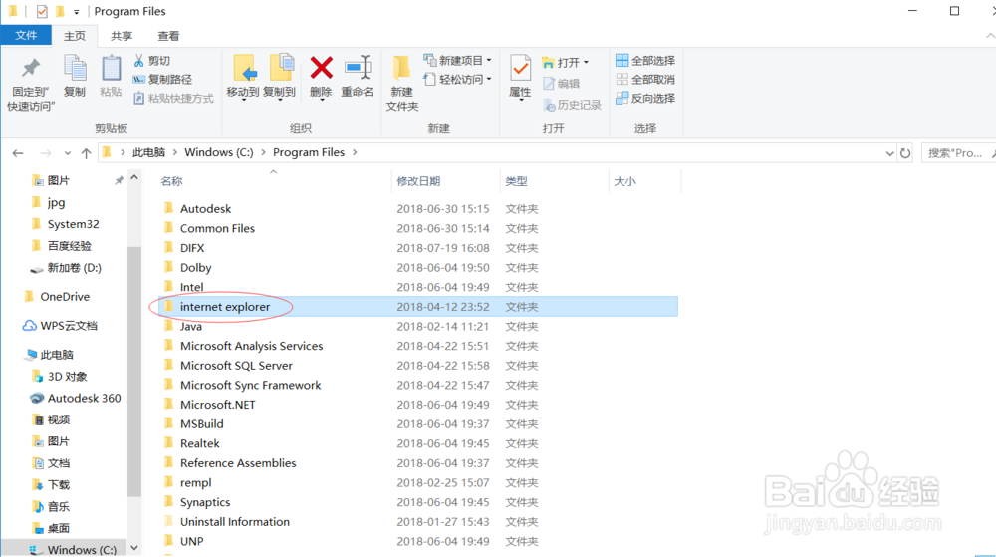Switch to Home (主页) tab
This screenshot has height=557, width=996.
pyautogui.click(x=75, y=36)
